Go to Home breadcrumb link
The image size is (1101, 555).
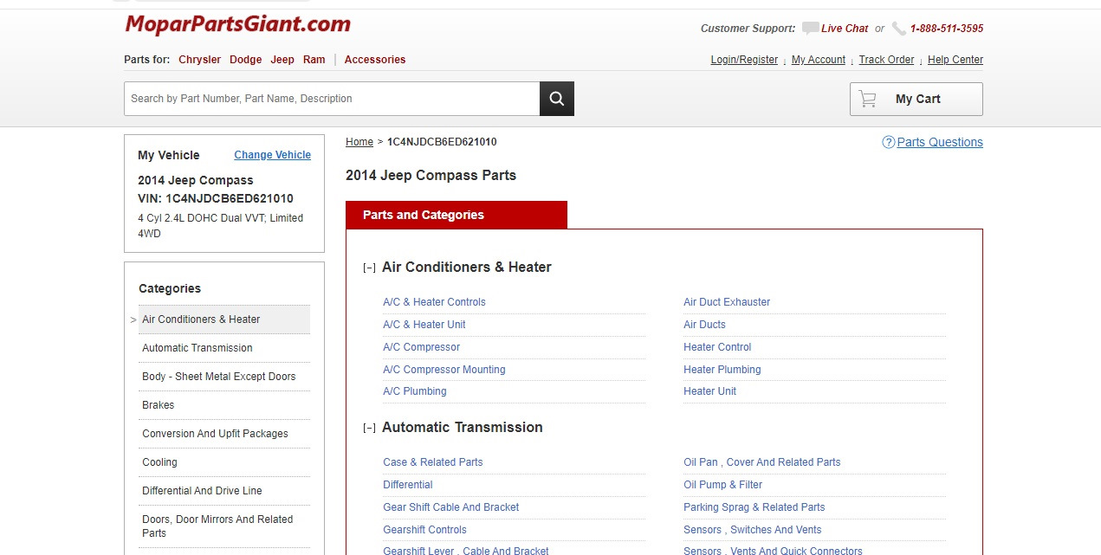[359, 142]
